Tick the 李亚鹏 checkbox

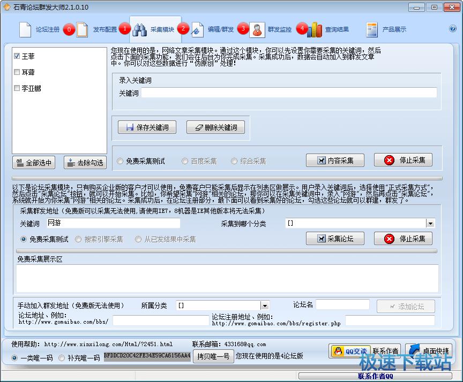(17, 89)
